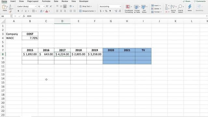Open Conditional Formatting
This screenshot has width=208, height=117.
(129, 9)
